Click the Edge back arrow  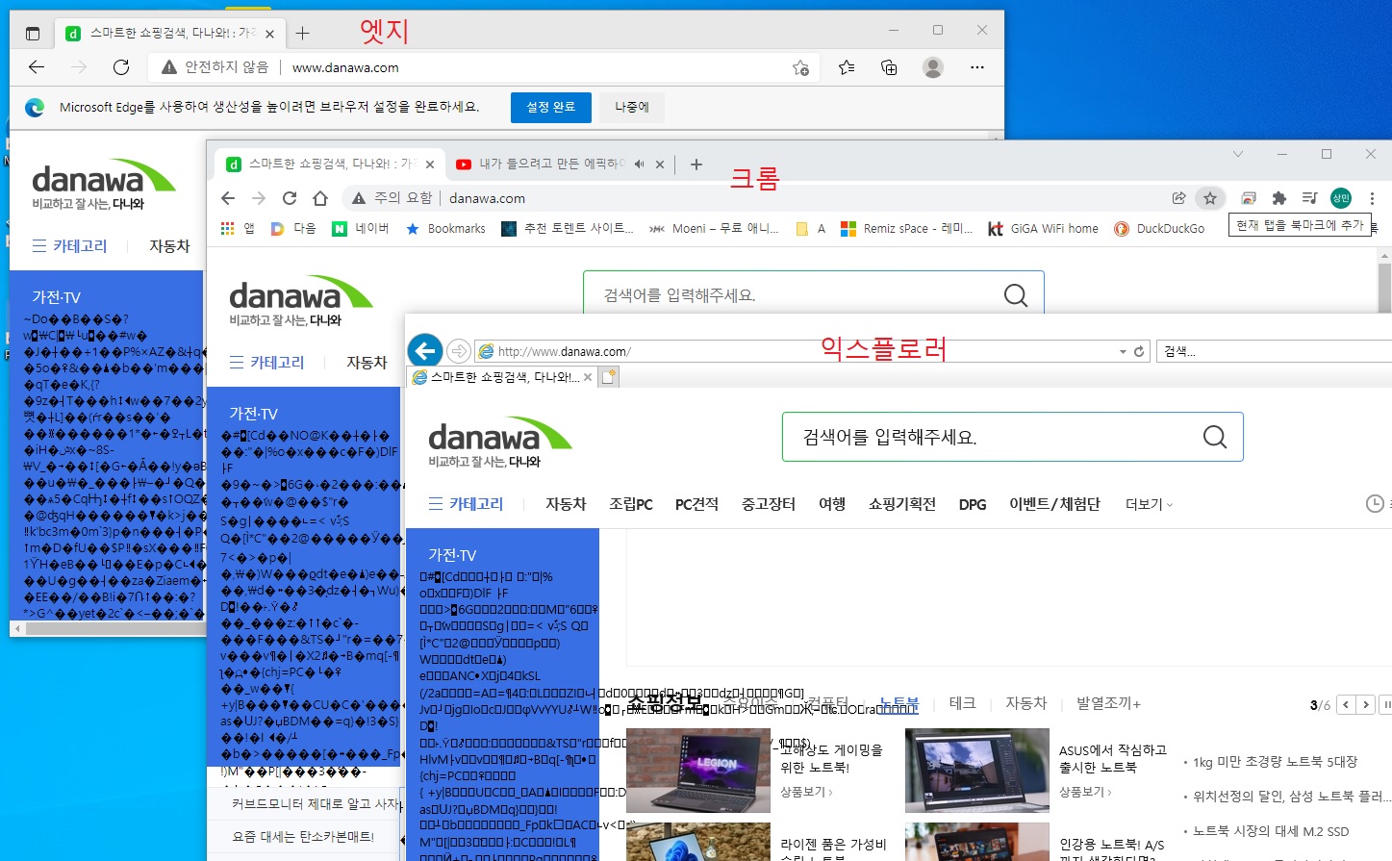37,67
